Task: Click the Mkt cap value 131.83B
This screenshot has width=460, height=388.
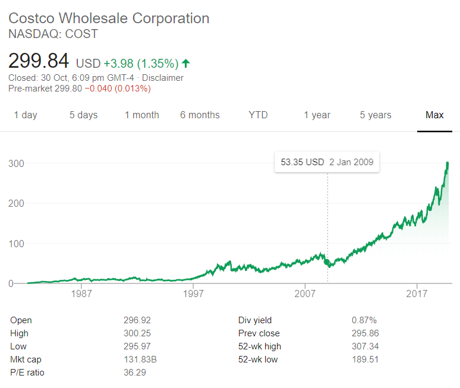Action: coord(140,359)
